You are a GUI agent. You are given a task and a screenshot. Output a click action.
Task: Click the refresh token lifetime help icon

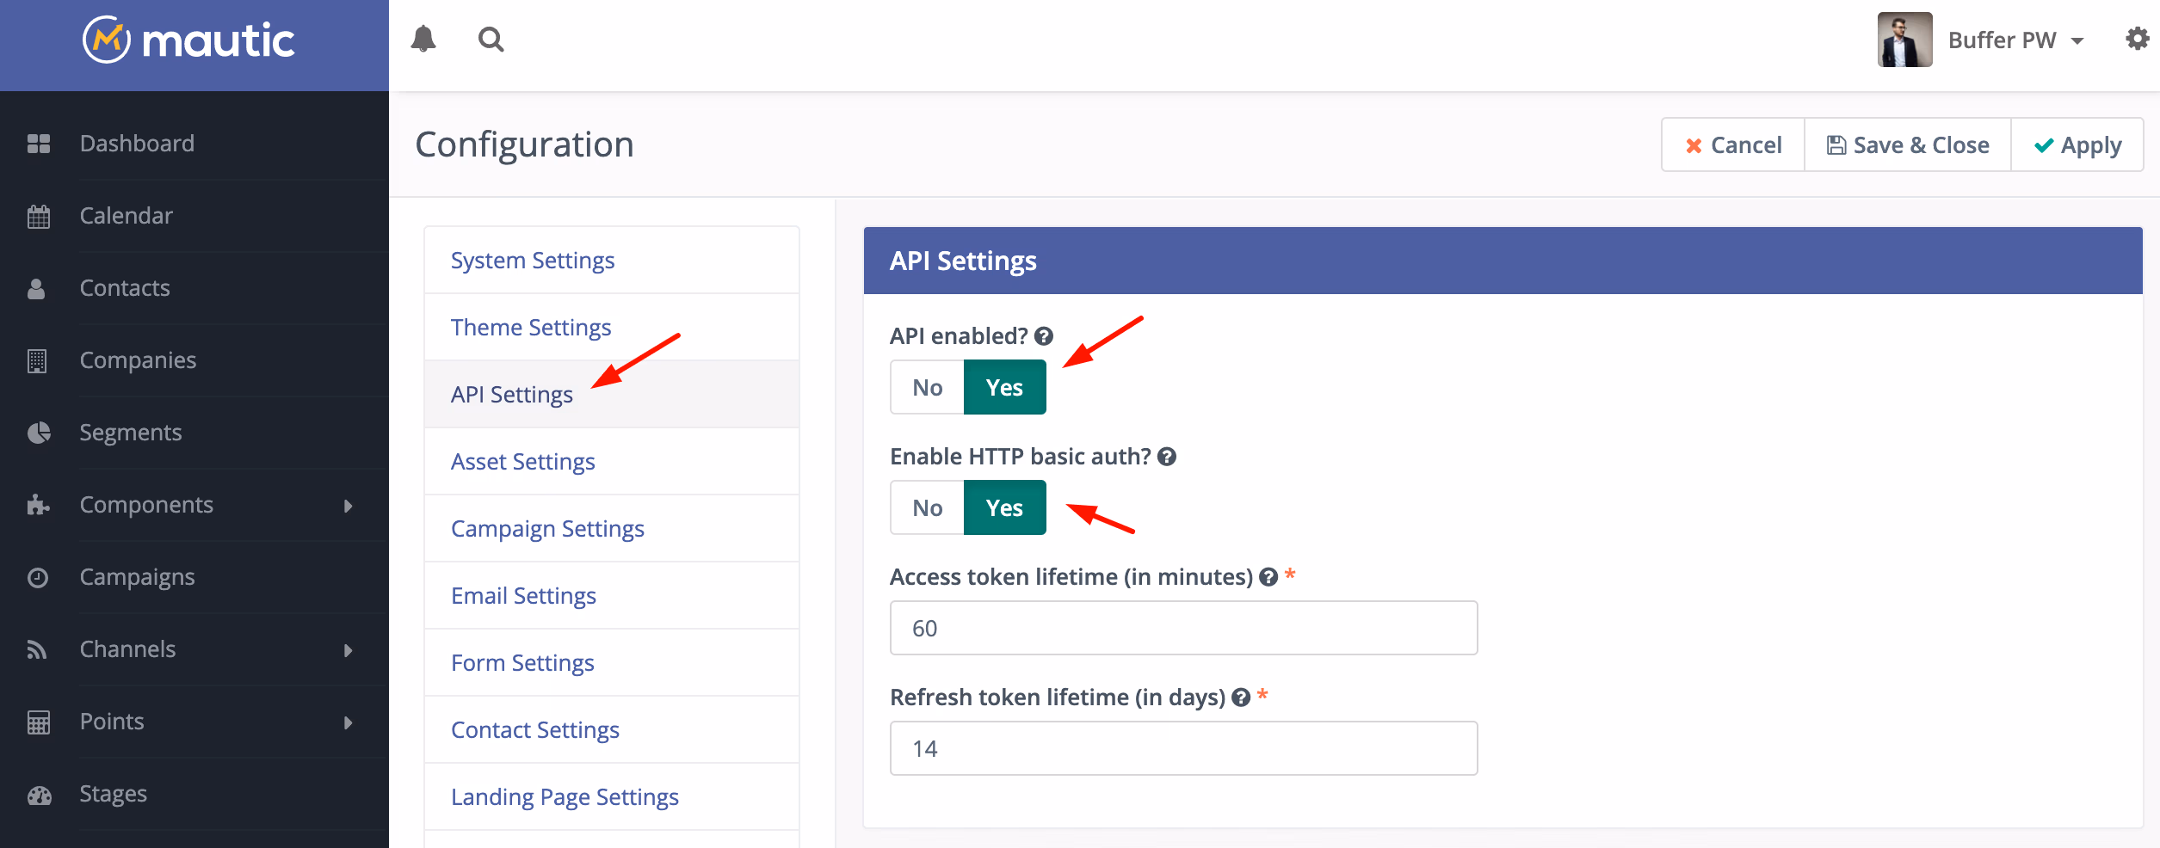coord(1241,697)
